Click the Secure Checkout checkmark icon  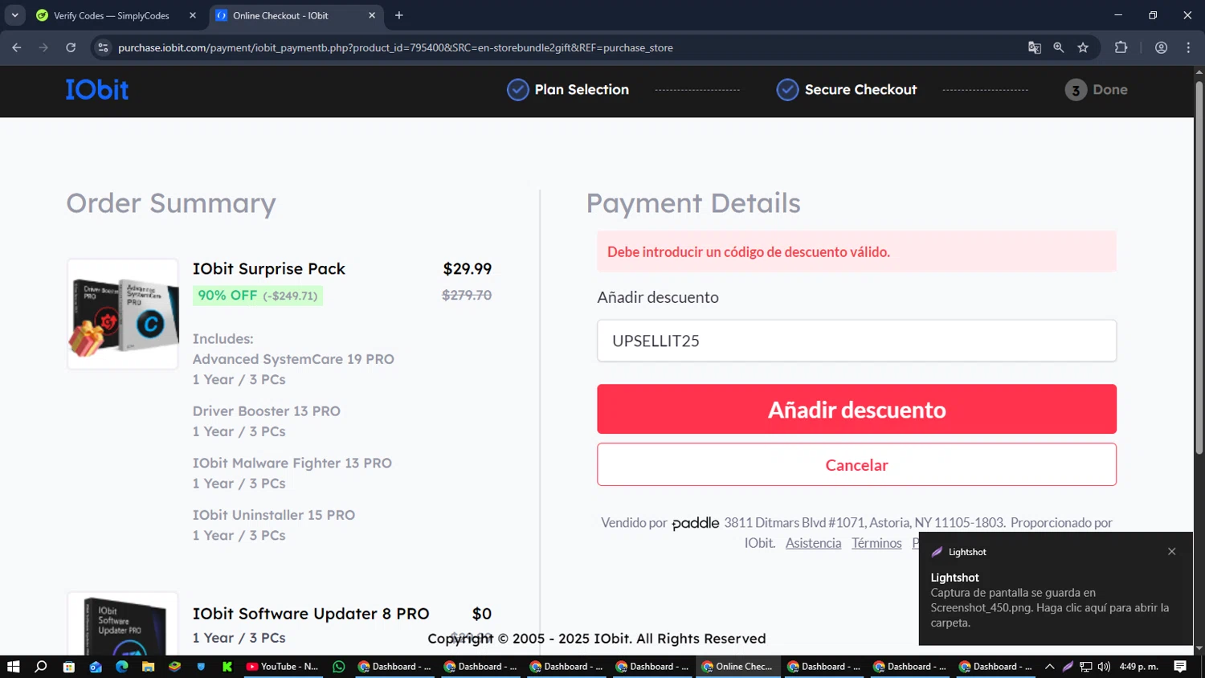[787, 90]
